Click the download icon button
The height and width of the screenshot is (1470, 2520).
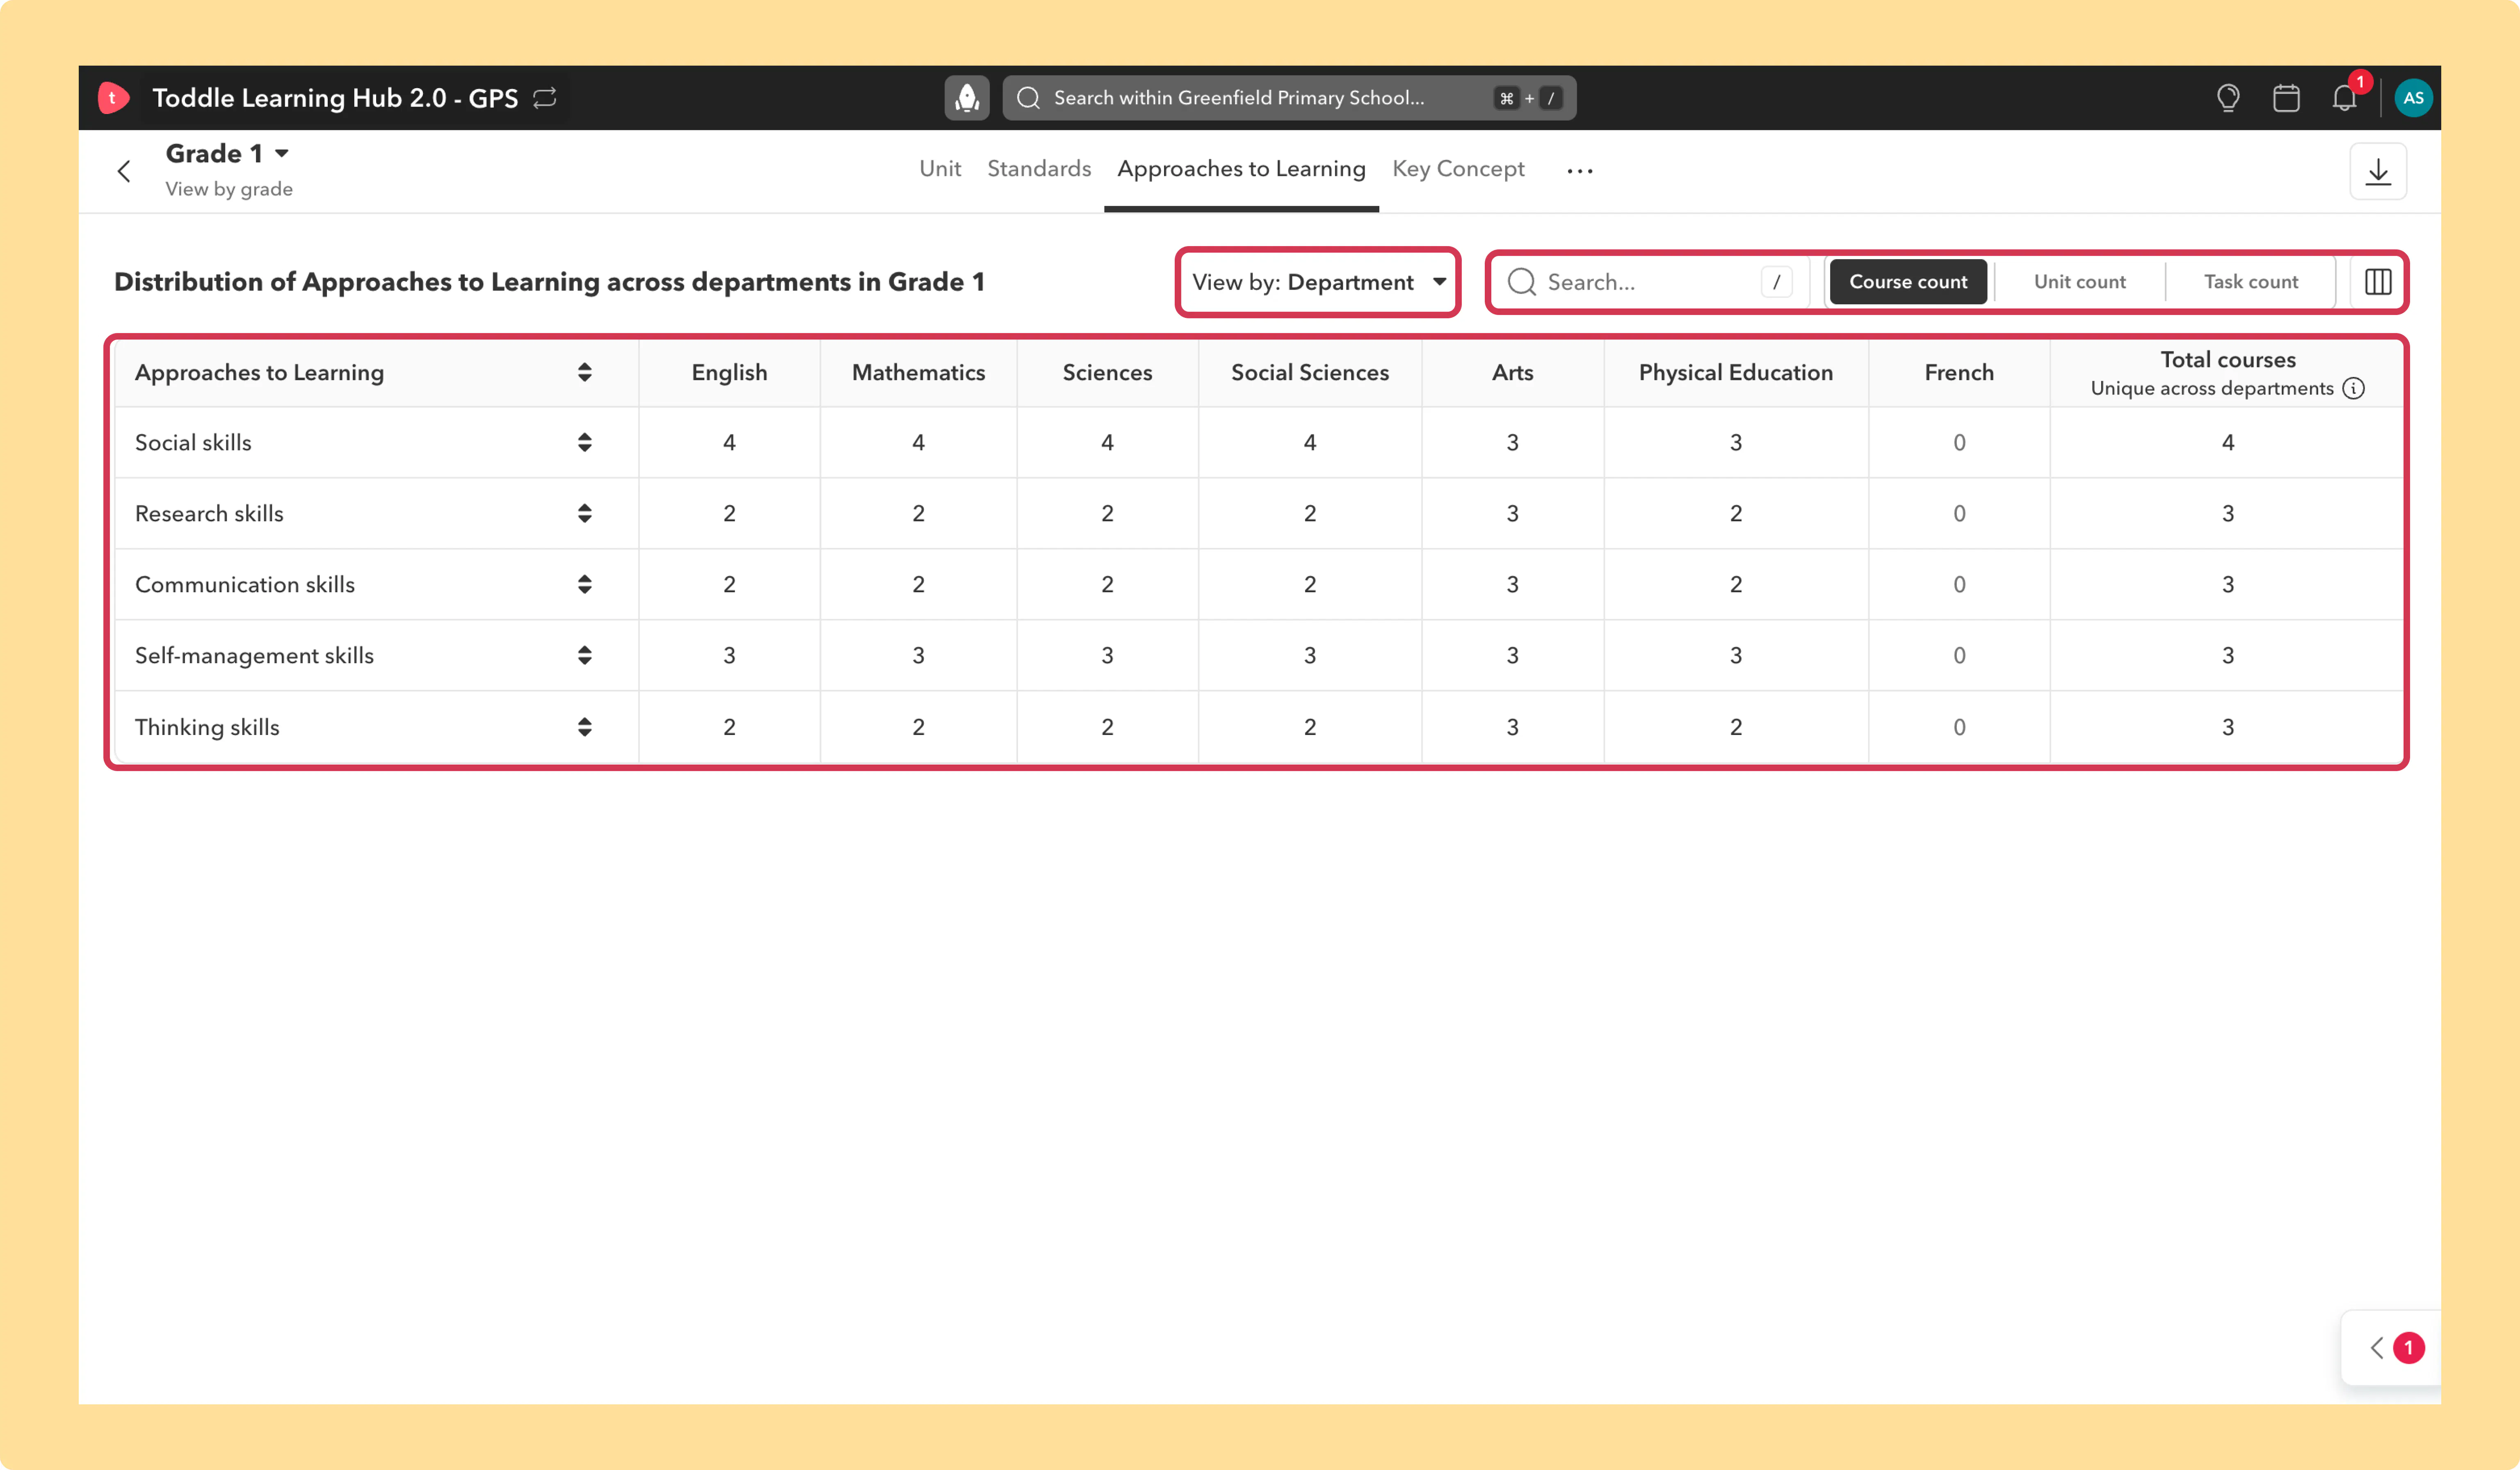click(2378, 172)
